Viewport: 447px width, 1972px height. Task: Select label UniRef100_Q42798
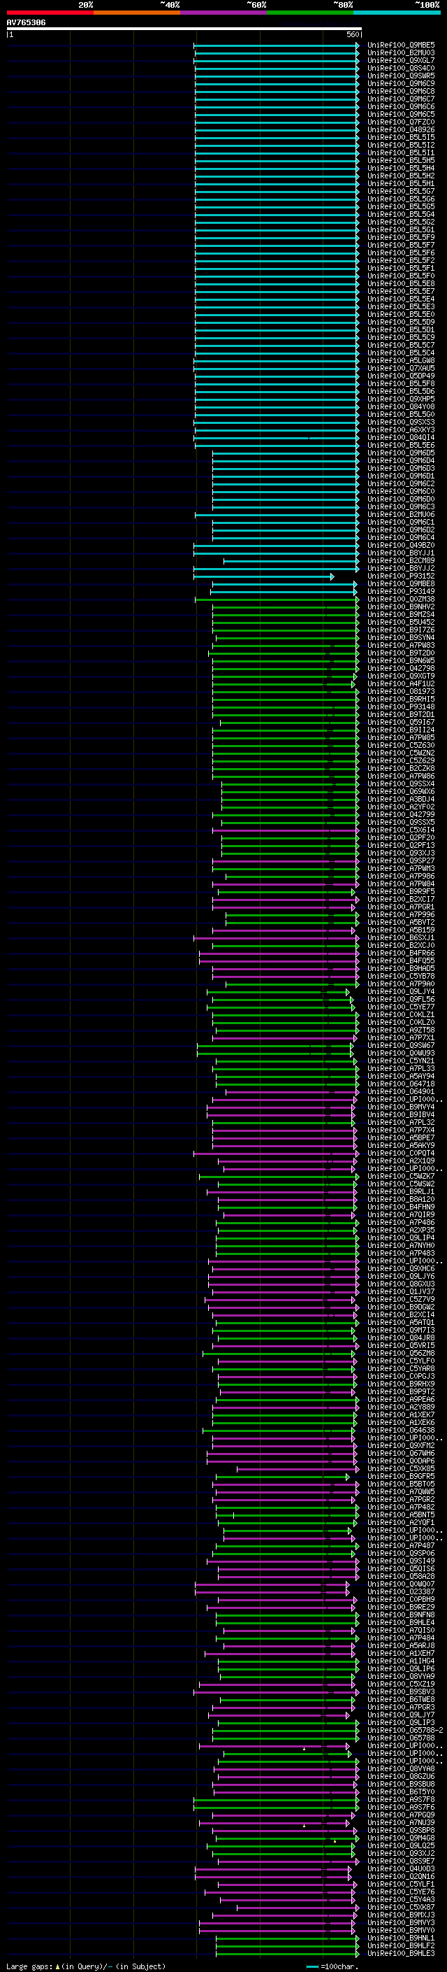pyautogui.click(x=400, y=668)
